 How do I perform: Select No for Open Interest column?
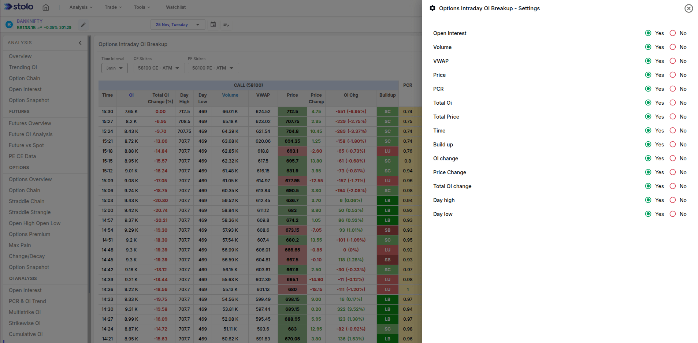pyautogui.click(x=673, y=33)
